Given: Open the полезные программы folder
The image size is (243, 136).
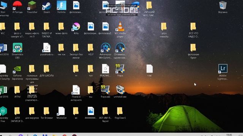Looking at the screenshot, I should point(32,69).
